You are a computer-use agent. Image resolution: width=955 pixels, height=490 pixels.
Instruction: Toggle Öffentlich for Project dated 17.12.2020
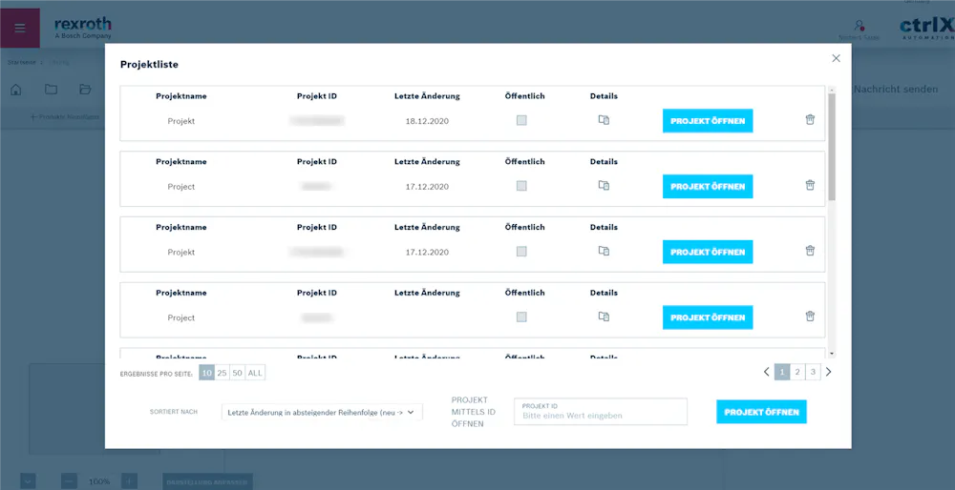point(521,186)
